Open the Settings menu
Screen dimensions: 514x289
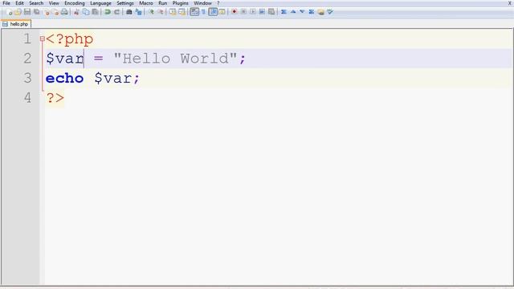click(125, 3)
